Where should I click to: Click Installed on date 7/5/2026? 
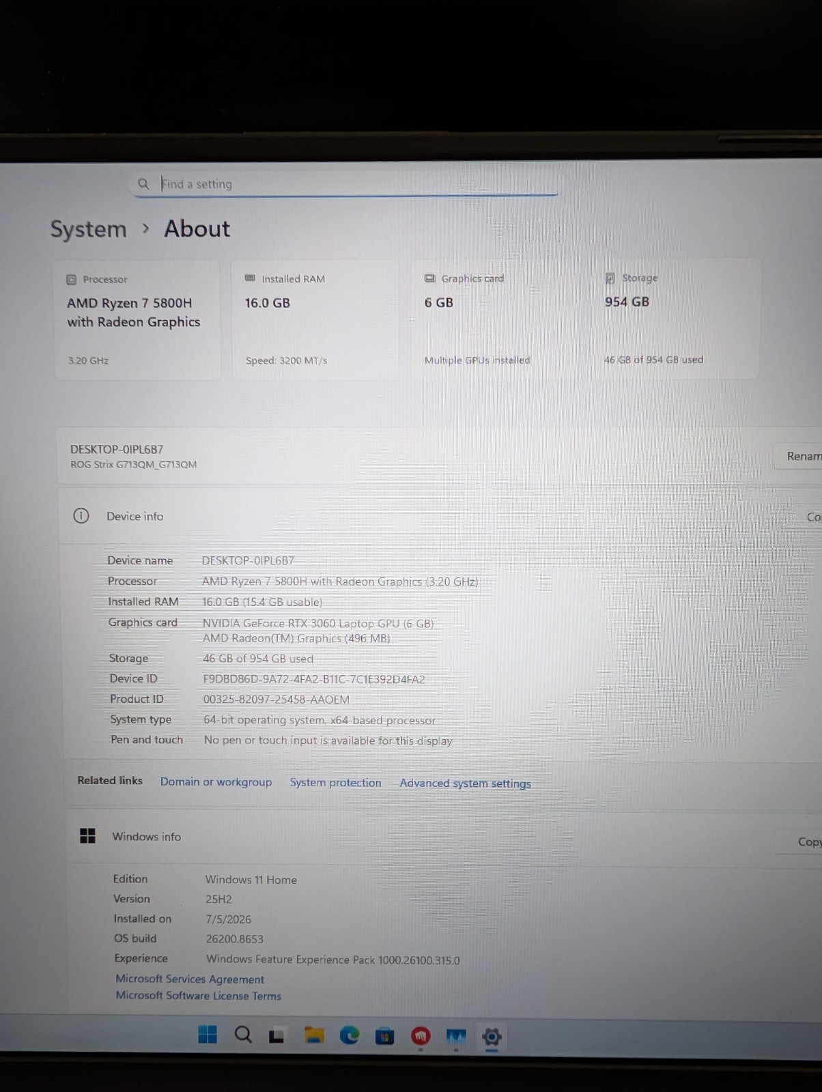pos(229,919)
